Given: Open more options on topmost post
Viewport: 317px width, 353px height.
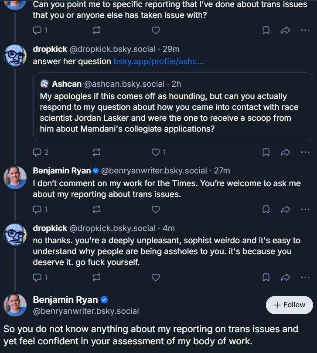Looking at the screenshot, I should pos(305,30).
